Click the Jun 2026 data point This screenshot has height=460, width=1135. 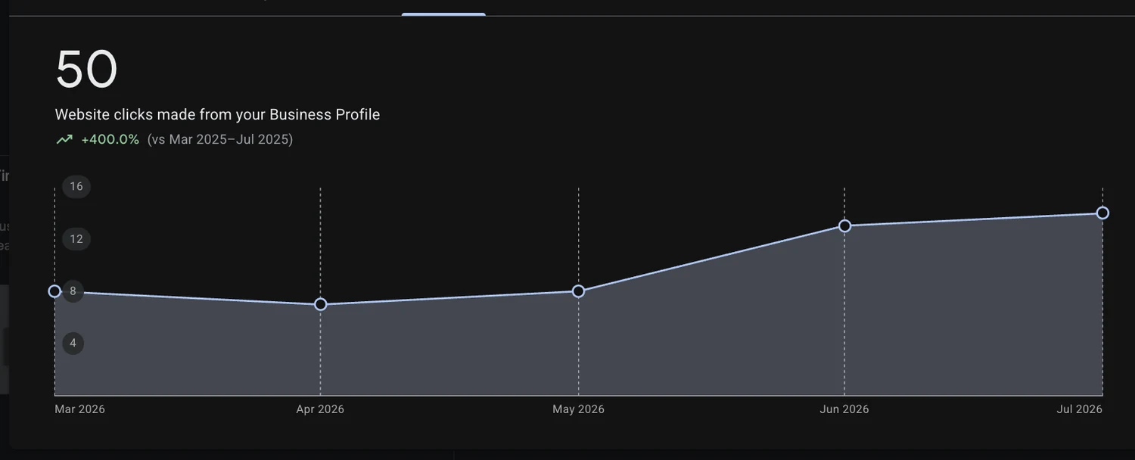(x=844, y=225)
